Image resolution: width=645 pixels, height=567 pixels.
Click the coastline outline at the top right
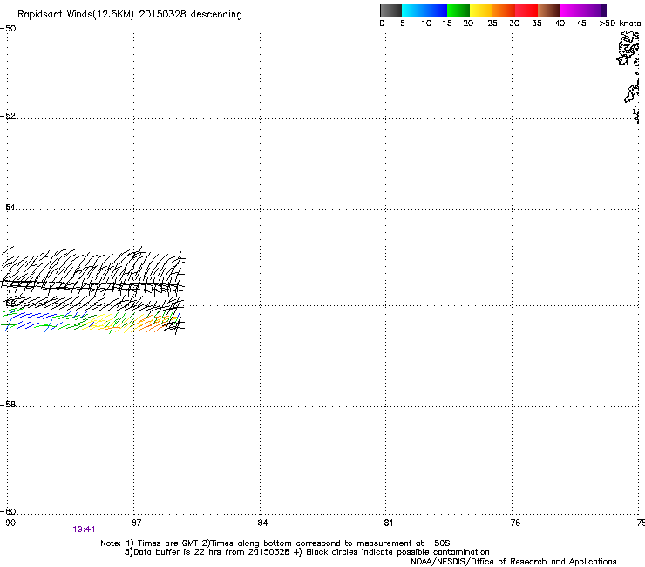pos(629,76)
